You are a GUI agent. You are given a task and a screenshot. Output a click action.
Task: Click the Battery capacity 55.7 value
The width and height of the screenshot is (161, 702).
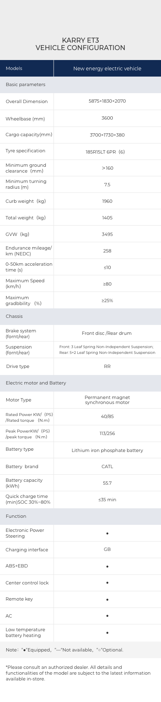click(107, 483)
